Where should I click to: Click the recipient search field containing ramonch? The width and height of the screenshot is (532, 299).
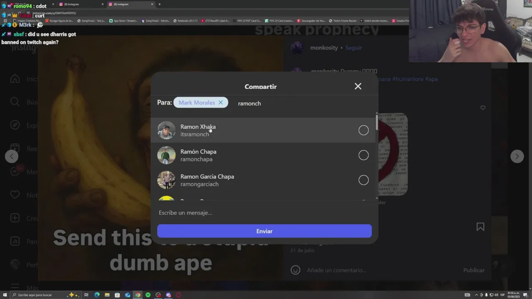(303, 103)
